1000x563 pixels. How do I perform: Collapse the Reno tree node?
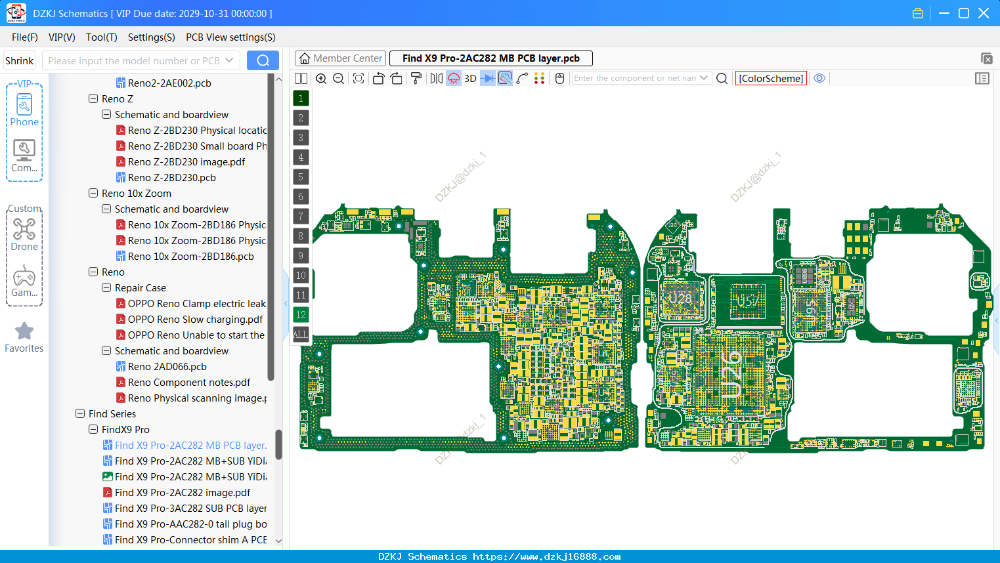[x=93, y=272]
